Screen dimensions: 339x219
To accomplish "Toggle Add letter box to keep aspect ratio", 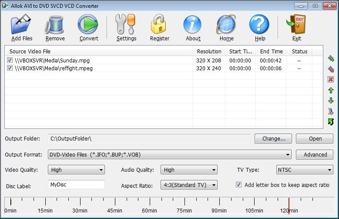I will tap(238, 185).
